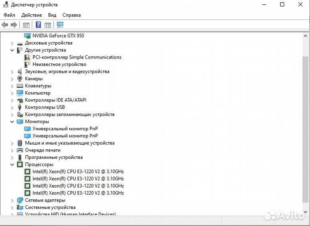The width and height of the screenshot is (310, 226).
Task: Select Неизвестное устройство entry
Action: point(59,65)
